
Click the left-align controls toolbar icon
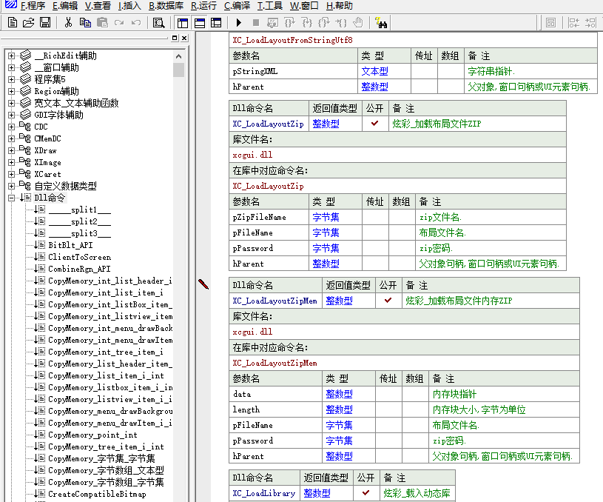click(573, 23)
